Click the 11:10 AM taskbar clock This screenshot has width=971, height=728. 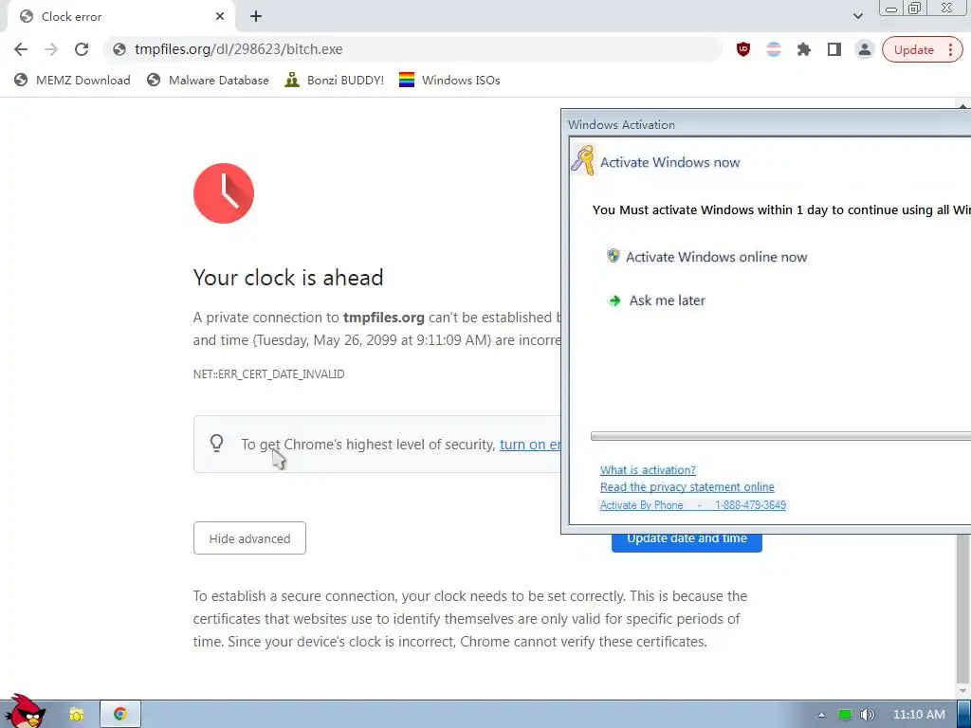coord(919,715)
